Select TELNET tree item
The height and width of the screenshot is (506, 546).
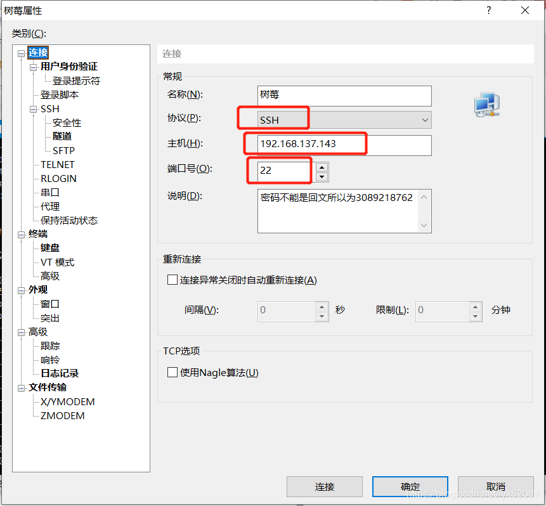coord(58,164)
